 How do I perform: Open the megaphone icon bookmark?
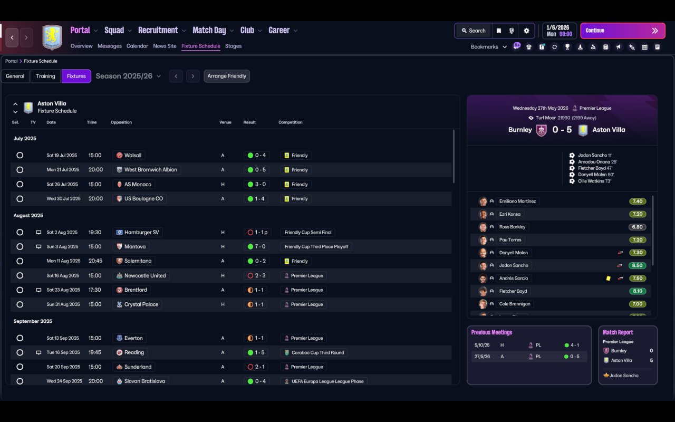click(619, 47)
